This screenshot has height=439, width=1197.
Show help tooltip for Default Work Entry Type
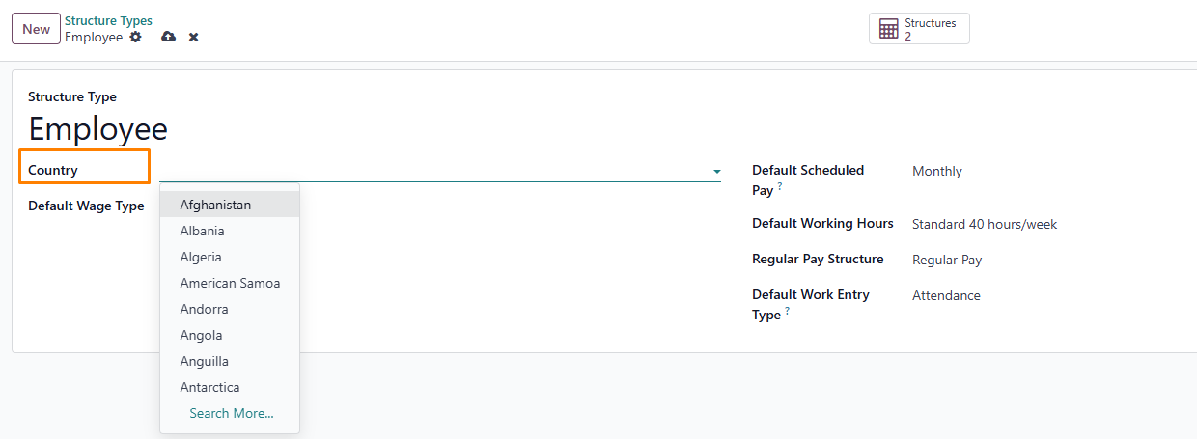pos(787,311)
